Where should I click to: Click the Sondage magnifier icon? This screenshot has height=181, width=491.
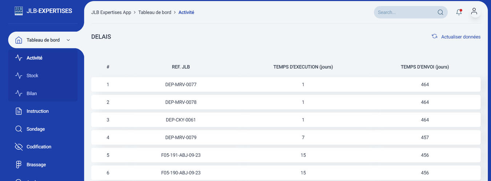(x=19, y=129)
